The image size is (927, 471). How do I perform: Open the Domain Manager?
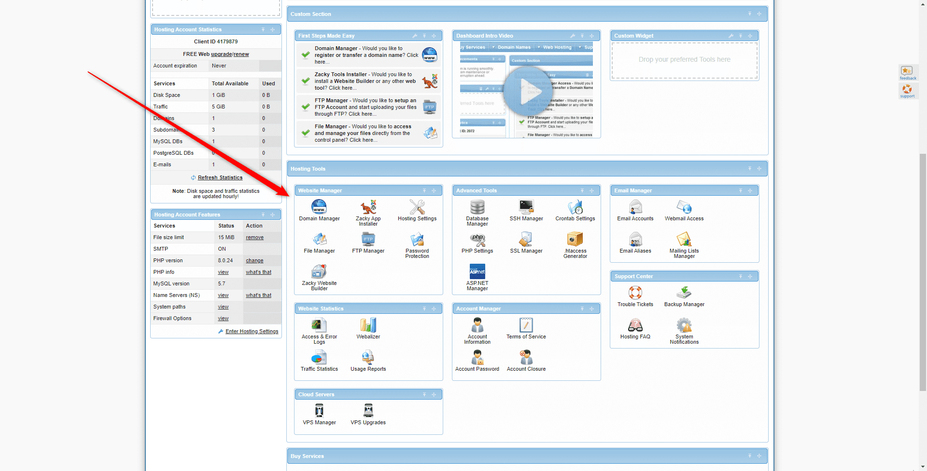(x=319, y=211)
